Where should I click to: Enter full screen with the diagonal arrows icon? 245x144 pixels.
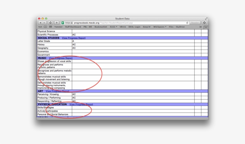click(x=206, y=19)
